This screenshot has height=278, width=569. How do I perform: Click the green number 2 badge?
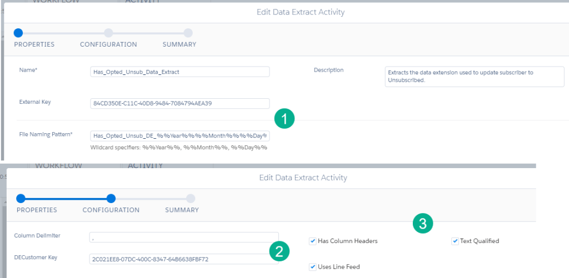click(279, 251)
